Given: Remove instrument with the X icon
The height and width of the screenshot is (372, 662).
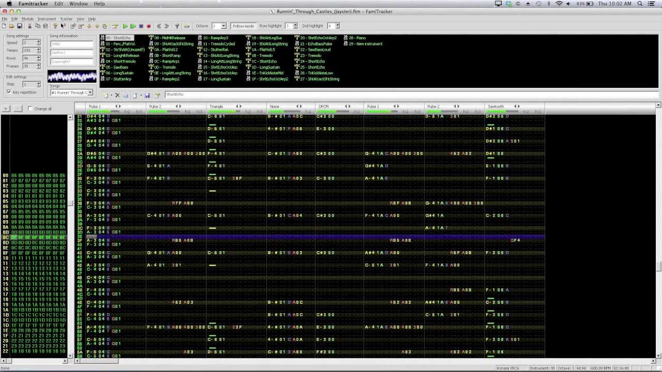Looking at the screenshot, I should tap(117, 95).
